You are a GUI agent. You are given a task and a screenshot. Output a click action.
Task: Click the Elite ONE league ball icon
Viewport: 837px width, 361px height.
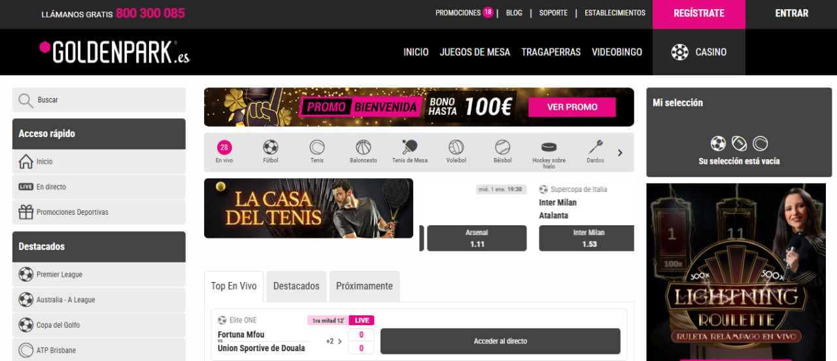(222, 320)
